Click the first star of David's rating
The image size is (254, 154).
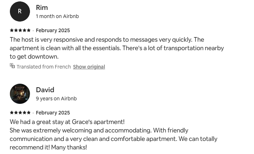coord(12,113)
